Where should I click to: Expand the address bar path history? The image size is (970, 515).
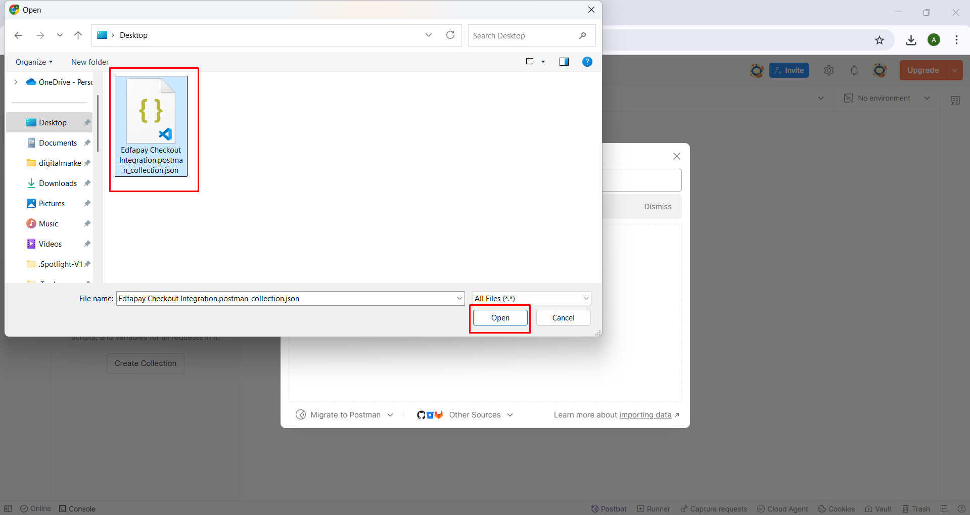pos(429,35)
